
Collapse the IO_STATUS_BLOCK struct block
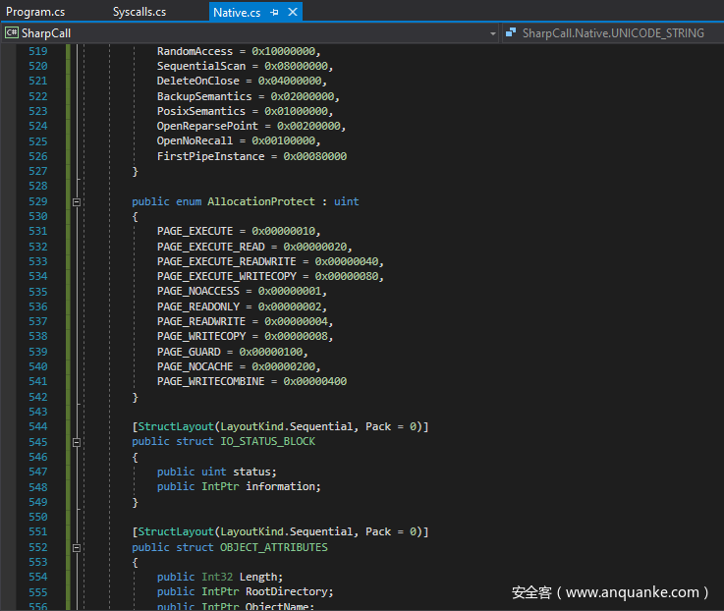coord(75,442)
